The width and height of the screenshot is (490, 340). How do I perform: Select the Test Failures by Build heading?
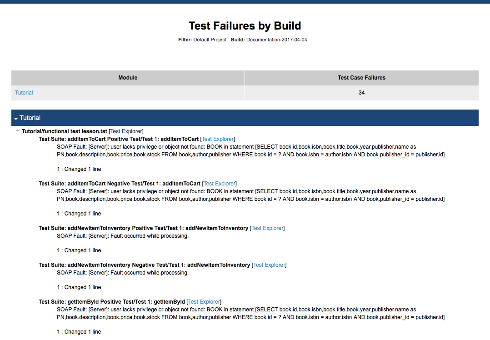click(245, 25)
